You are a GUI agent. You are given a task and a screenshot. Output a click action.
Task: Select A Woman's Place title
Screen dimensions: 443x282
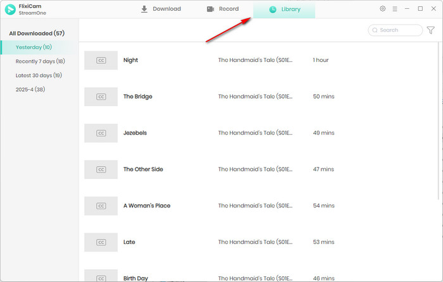(x=147, y=205)
